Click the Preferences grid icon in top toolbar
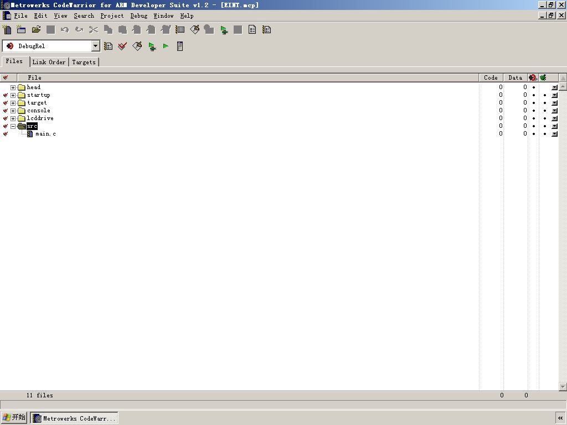The image size is (567, 425). (x=180, y=29)
